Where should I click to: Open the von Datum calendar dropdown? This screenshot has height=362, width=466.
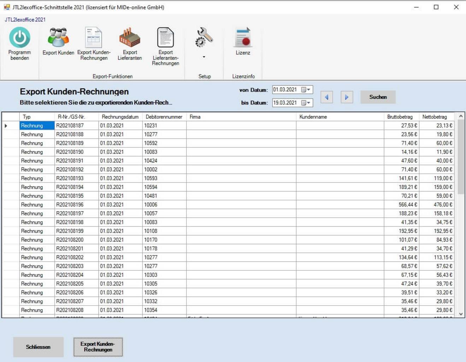(306, 90)
